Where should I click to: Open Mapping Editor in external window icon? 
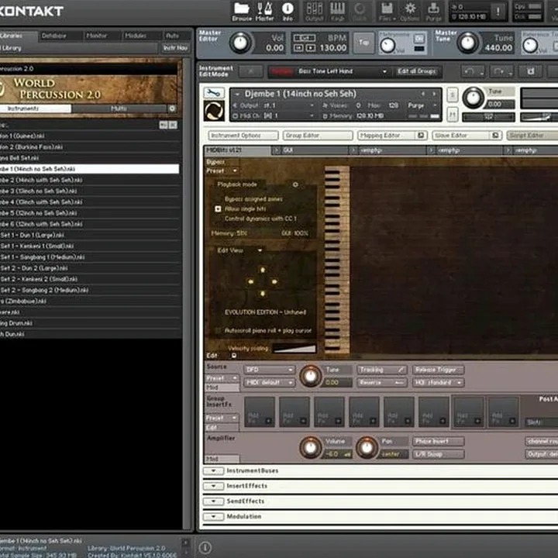tap(421, 135)
